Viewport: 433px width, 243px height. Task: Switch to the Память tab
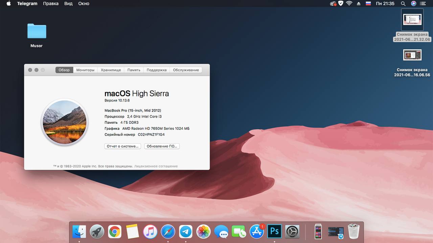tap(134, 70)
